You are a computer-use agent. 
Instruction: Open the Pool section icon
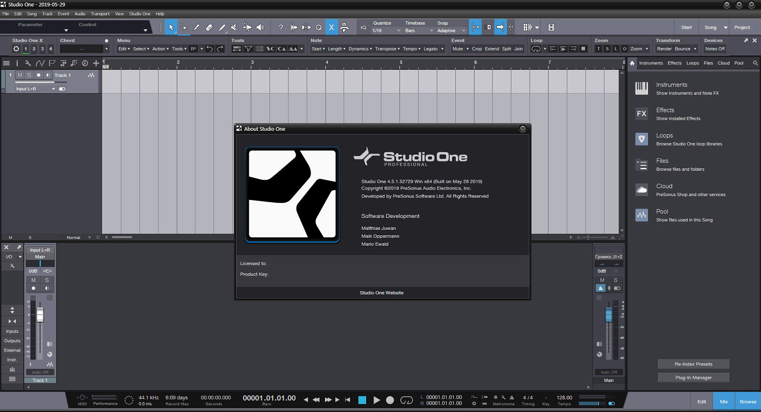(642, 215)
